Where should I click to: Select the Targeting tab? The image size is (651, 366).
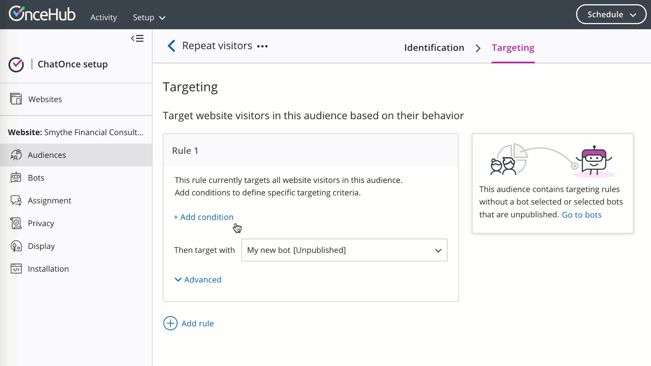513,48
